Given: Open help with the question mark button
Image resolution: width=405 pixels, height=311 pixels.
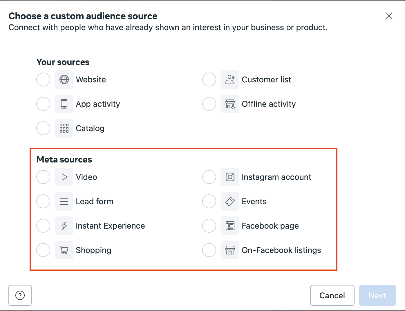Looking at the screenshot, I should coord(20,295).
